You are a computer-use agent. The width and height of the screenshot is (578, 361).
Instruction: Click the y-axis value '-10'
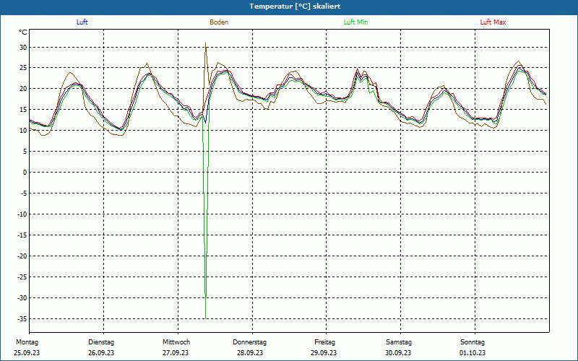pyautogui.click(x=22, y=214)
